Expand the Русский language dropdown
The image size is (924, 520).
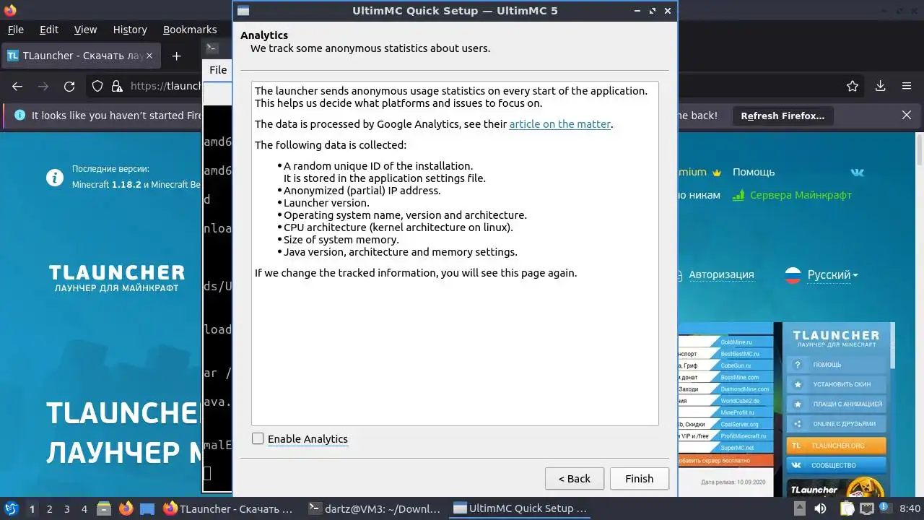[832, 275]
